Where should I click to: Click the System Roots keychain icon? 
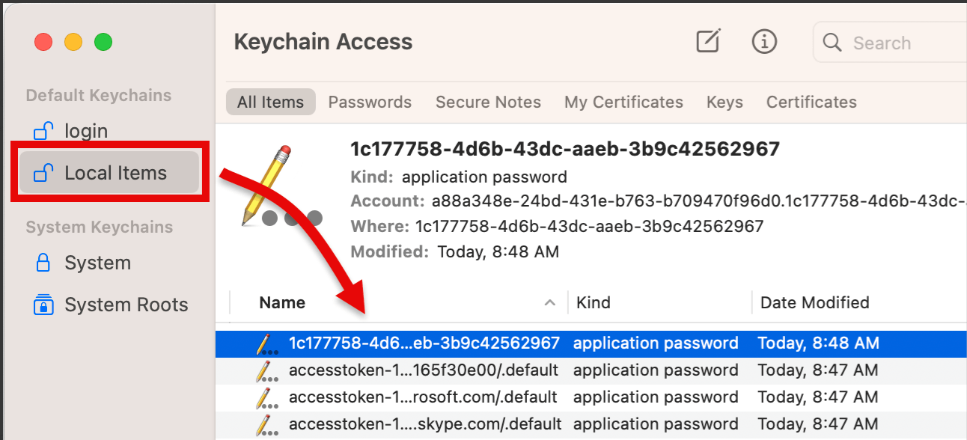click(x=43, y=305)
